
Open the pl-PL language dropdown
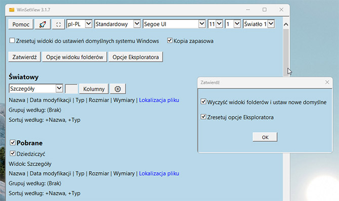pos(79,24)
